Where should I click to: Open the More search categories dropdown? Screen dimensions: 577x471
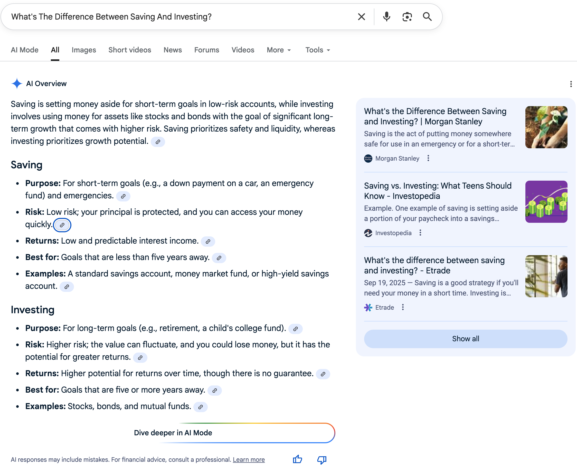click(279, 50)
